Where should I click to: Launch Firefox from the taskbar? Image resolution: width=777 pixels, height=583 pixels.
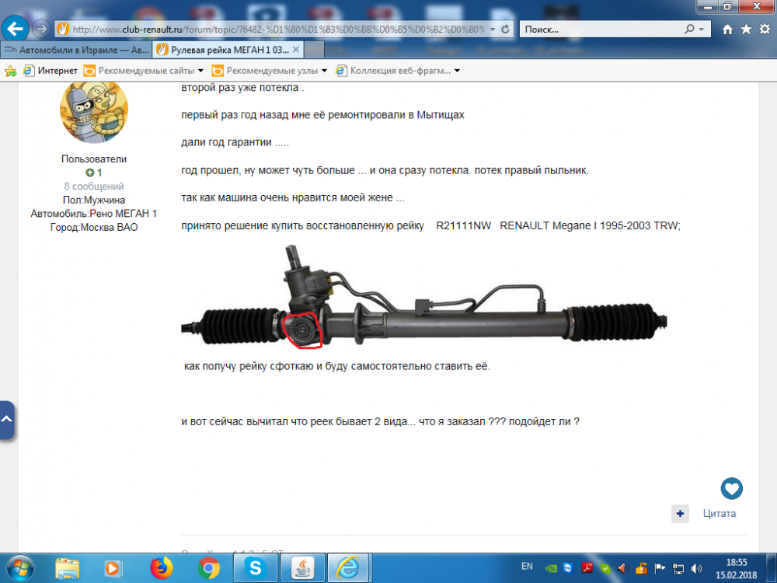[x=162, y=568]
